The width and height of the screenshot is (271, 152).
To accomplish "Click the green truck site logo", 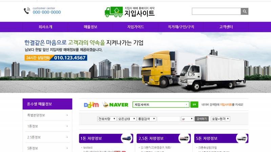I will click(x=114, y=11).
